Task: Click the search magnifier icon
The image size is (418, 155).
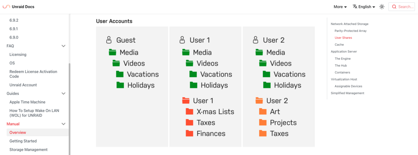Action: click(394, 7)
